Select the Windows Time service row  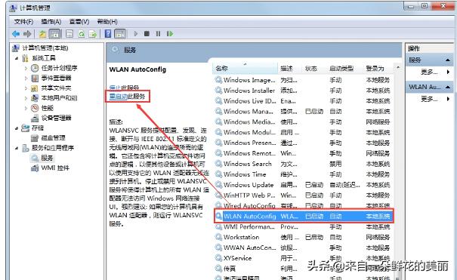pyautogui.click(x=303, y=174)
